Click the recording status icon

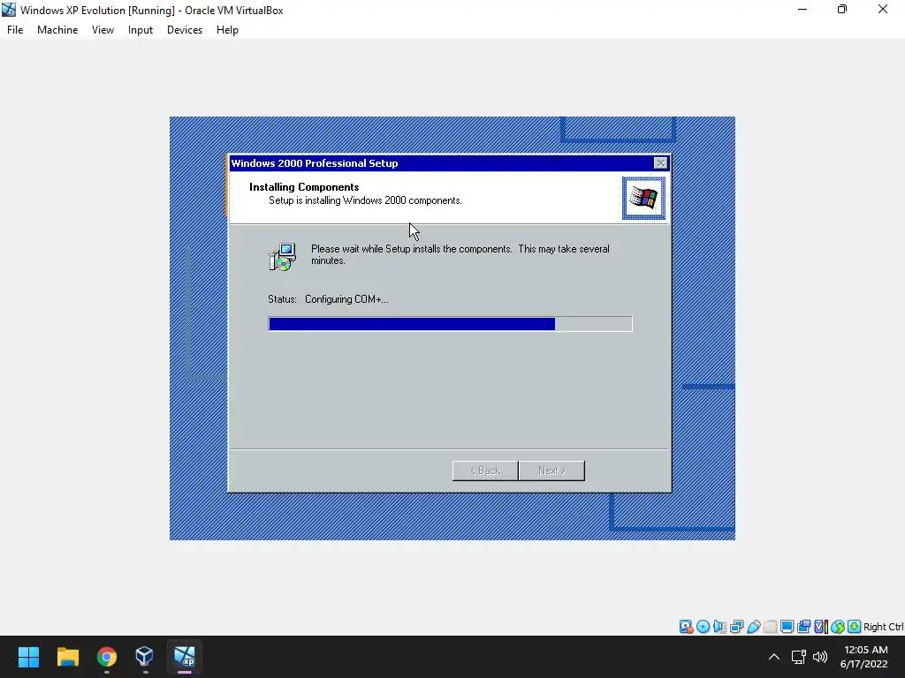(x=803, y=627)
